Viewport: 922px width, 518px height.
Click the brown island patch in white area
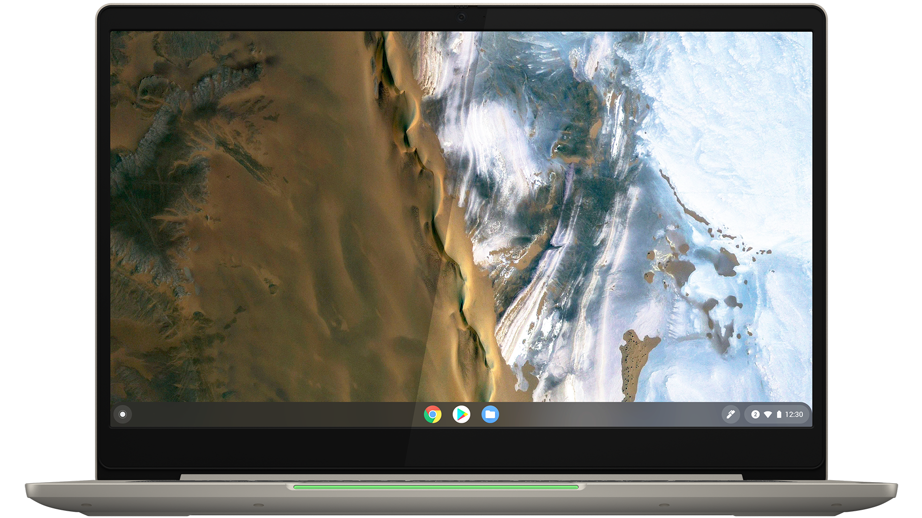[x=634, y=358]
